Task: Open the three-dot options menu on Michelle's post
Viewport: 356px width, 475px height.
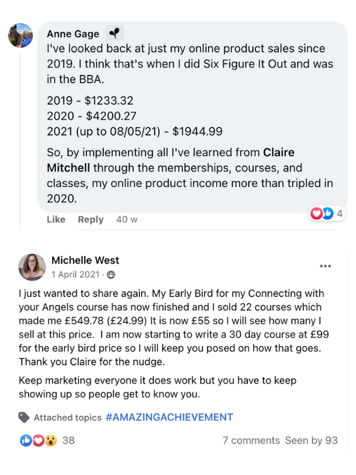Action: point(325,266)
